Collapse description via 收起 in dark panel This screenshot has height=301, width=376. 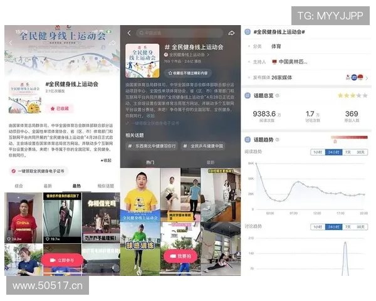coord(150,115)
